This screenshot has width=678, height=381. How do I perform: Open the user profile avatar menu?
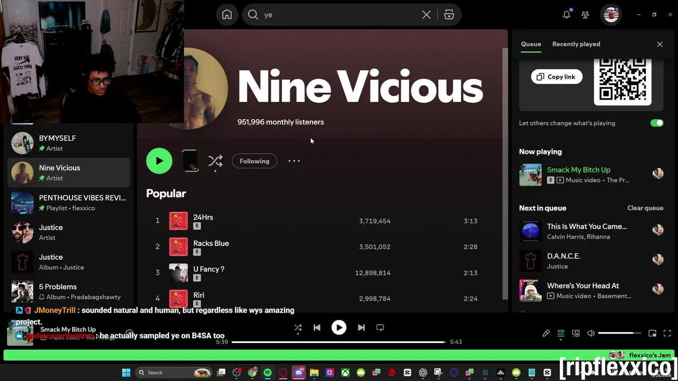click(x=611, y=15)
